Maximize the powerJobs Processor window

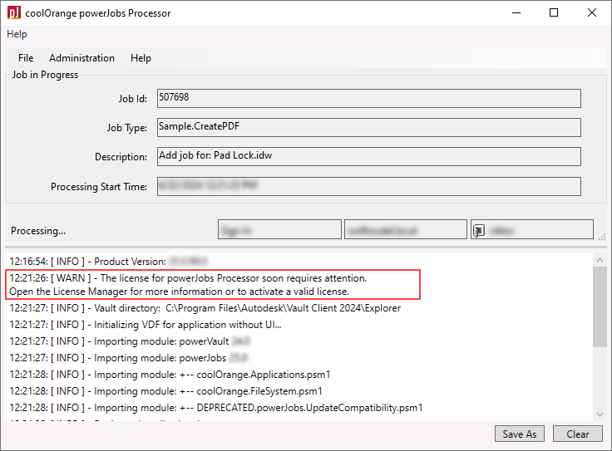click(x=554, y=12)
